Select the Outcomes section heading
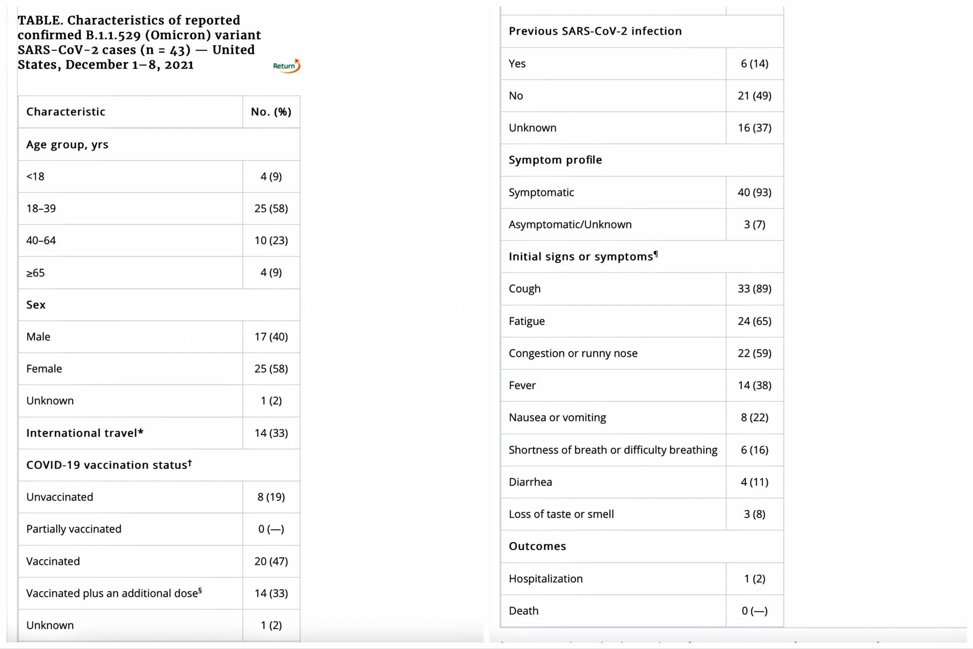The height and width of the screenshot is (649, 973). click(x=537, y=546)
